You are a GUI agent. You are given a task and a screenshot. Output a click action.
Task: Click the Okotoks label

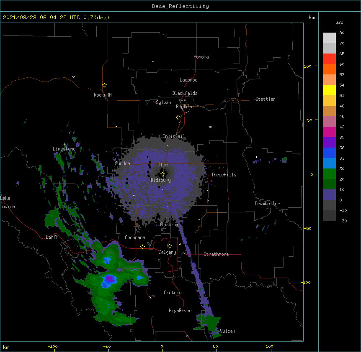coord(173,293)
